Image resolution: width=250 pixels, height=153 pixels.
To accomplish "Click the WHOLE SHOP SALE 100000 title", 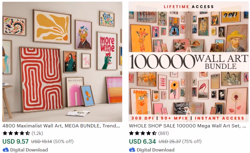I will point(187,126).
